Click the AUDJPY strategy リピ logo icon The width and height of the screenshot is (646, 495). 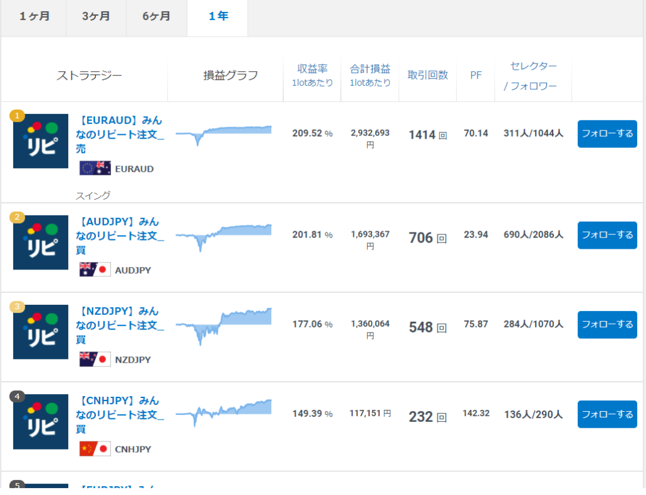[x=41, y=242]
